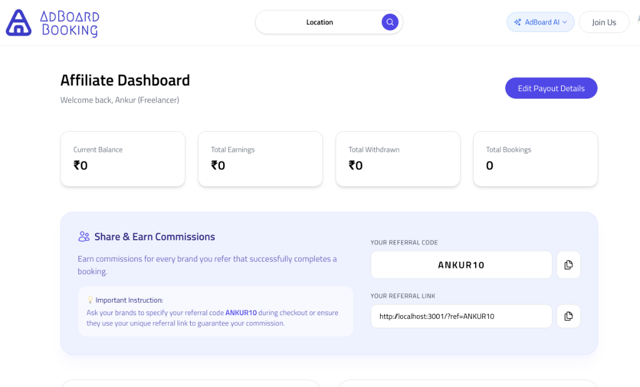This screenshot has height=387, width=640.
Task: Click the Affiliate Dashboard heading
Action: pyautogui.click(x=125, y=81)
